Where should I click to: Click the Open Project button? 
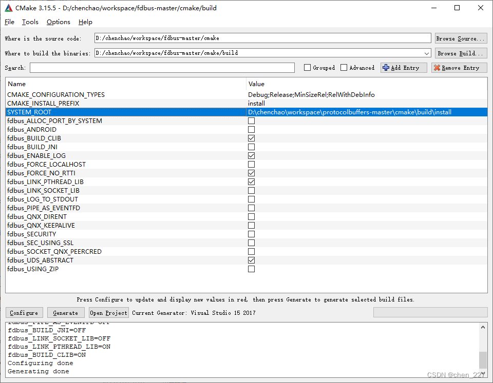(x=108, y=312)
